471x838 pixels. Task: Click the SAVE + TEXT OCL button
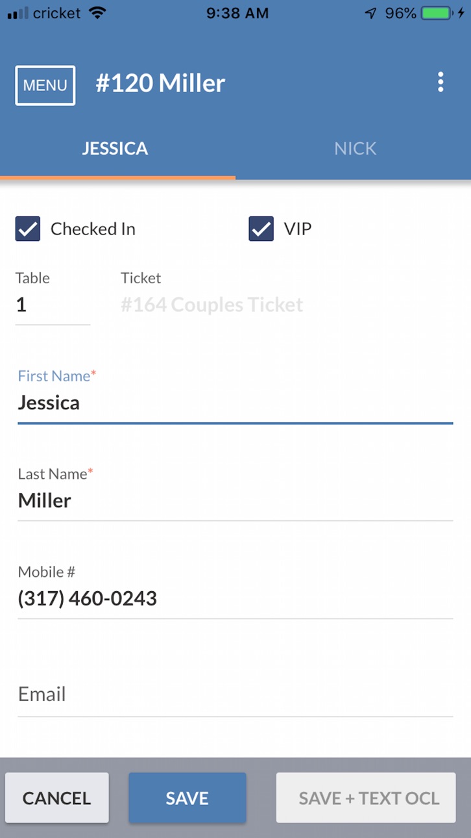pyautogui.click(x=366, y=798)
